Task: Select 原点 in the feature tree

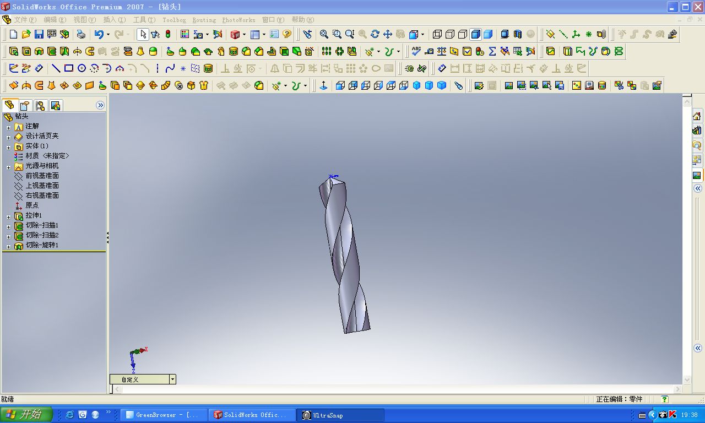Action: point(32,205)
